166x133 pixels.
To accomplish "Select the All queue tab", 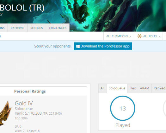I will [102, 88].
